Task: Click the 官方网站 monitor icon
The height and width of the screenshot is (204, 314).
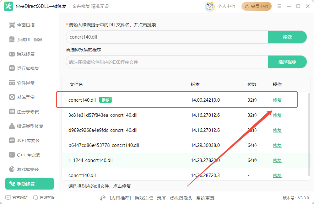Action: [x=8, y=198]
